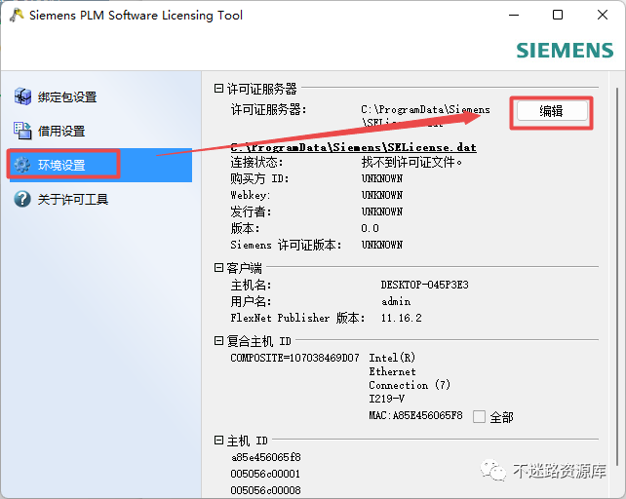Open 关于许可工具 in the sidebar

[100, 199]
